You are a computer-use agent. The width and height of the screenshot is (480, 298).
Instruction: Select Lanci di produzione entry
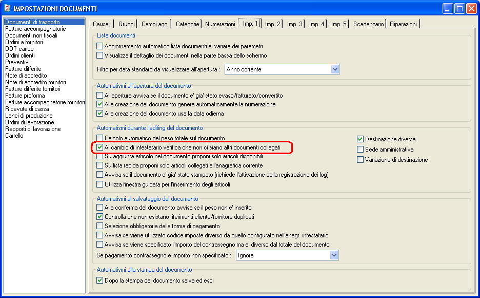[45, 116]
